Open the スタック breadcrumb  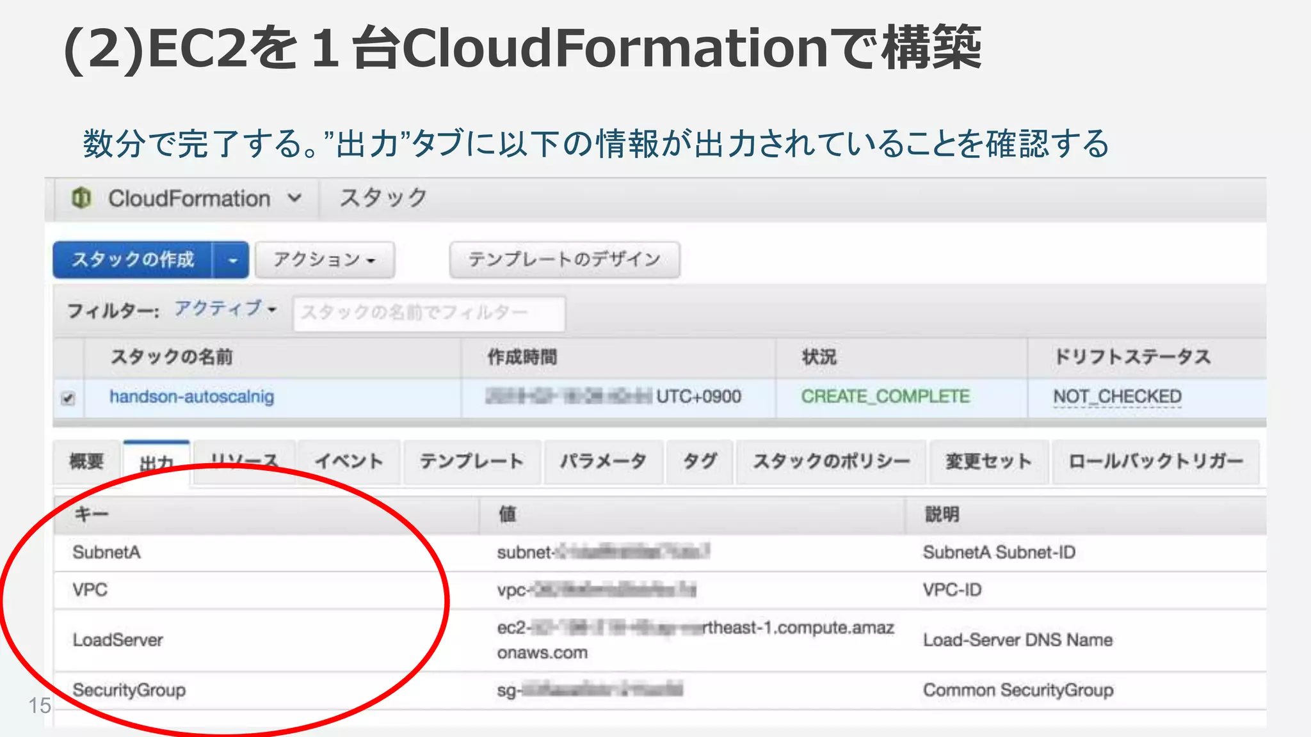[x=383, y=198]
